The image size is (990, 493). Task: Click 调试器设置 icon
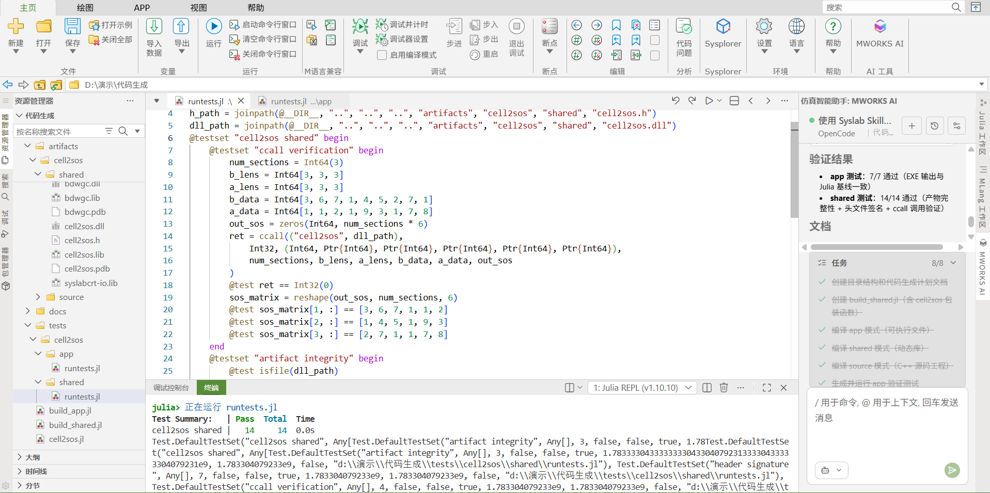[x=382, y=39]
